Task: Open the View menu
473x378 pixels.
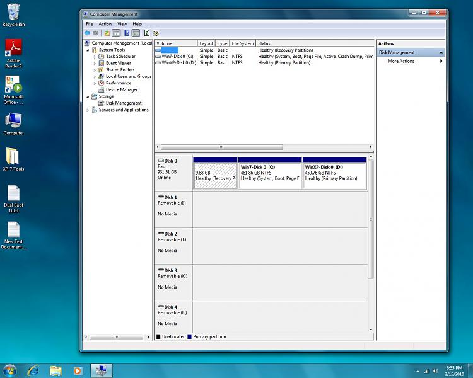Action: (122, 24)
